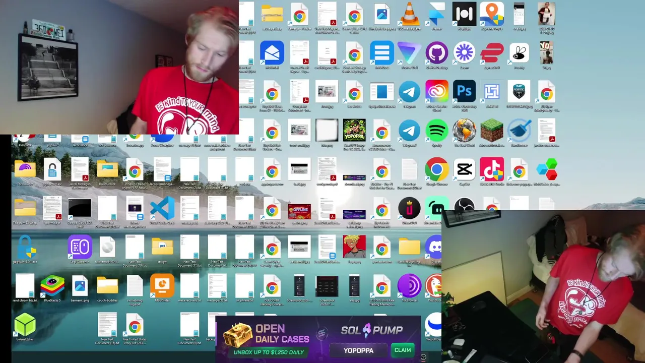Image resolution: width=645 pixels, height=363 pixels.
Task: Launch TikTok LIVE Studio
Action: (x=491, y=170)
